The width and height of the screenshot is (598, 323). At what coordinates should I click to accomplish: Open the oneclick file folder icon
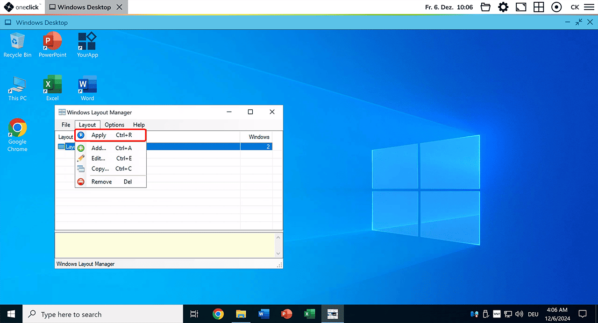point(486,7)
